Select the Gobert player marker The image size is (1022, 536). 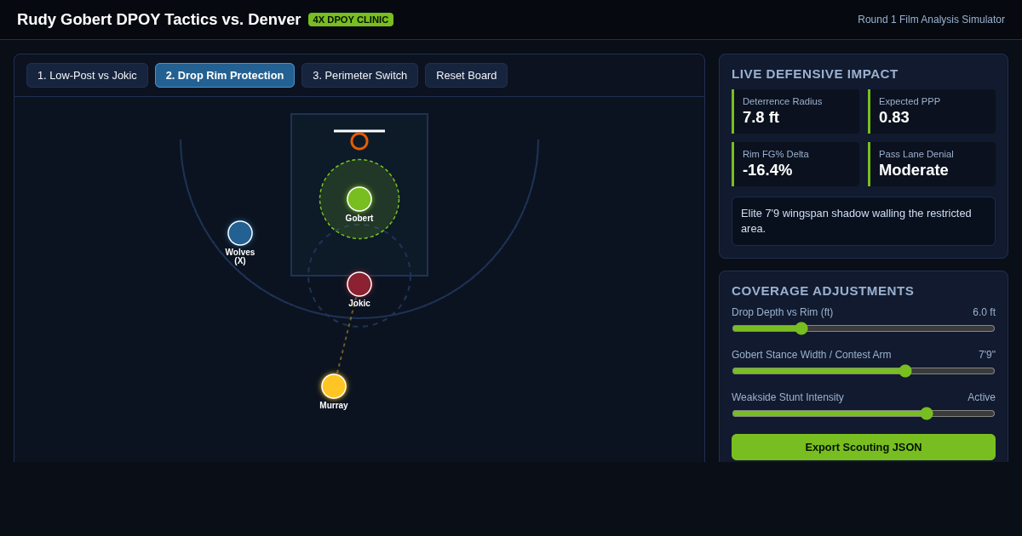(359, 199)
